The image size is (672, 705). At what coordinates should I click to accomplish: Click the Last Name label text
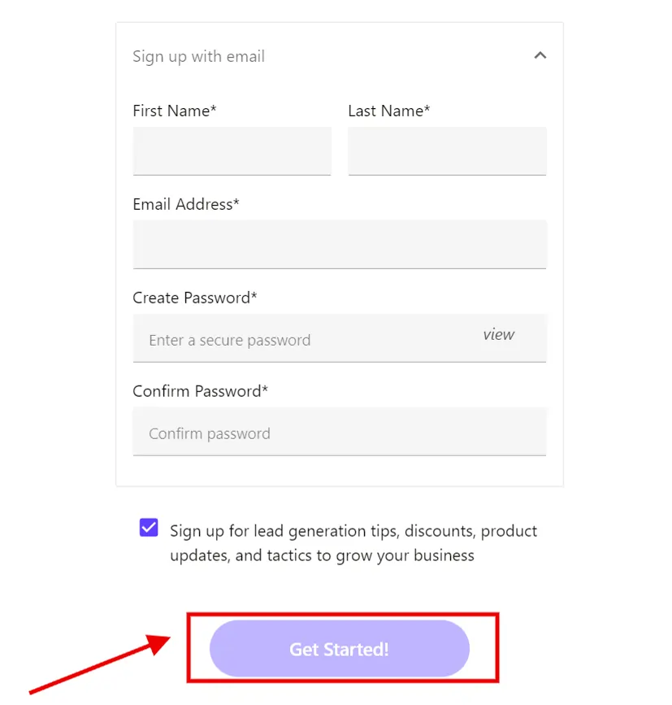pyautogui.click(x=389, y=111)
